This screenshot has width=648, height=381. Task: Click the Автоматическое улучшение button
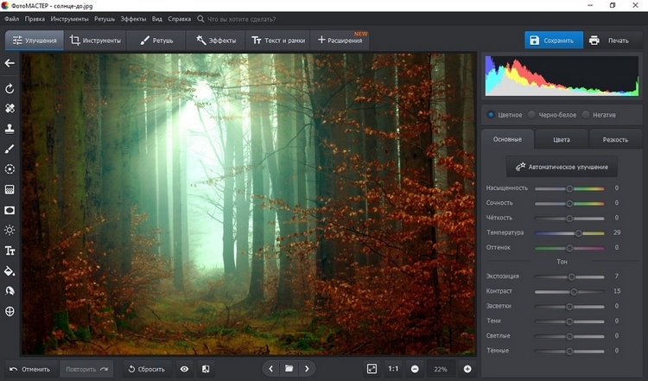click(x=562, y=166)
